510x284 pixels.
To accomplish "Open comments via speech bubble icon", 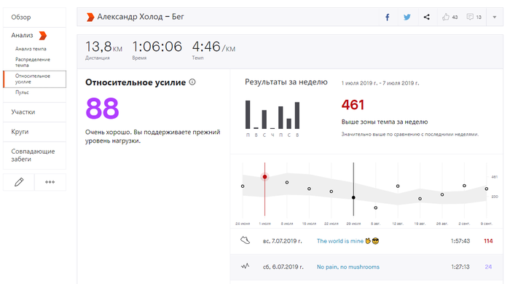I will (x=470, y=17).
